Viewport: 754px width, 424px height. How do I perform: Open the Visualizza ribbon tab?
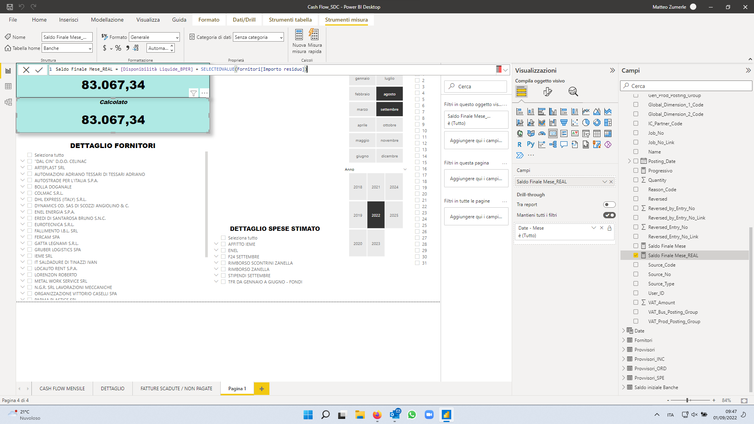pos(148,20)
